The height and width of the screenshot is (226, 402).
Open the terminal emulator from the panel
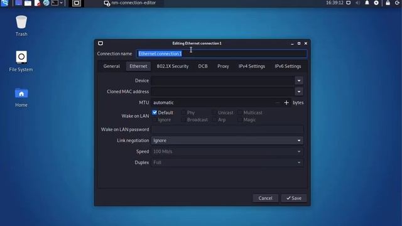(x=55, y=3)
